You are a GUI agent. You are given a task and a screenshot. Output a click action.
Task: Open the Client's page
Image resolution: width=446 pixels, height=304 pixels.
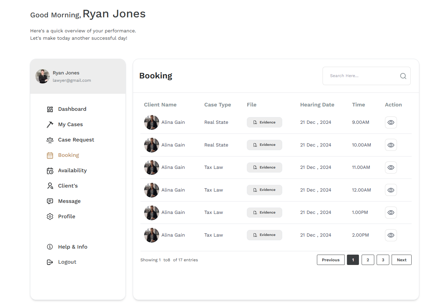(68, 186)
